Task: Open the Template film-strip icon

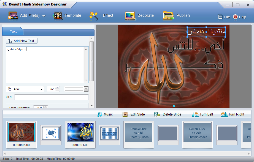Action: click(58, 16)
